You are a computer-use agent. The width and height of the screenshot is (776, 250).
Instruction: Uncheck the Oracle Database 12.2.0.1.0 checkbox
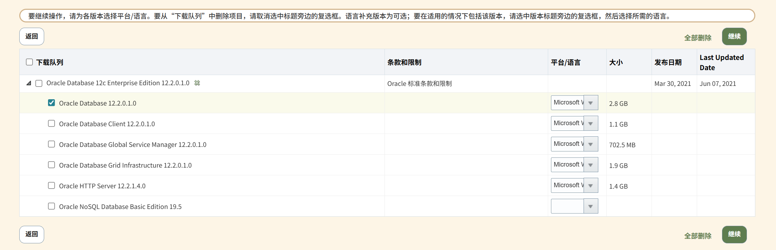tap(52, 103)
